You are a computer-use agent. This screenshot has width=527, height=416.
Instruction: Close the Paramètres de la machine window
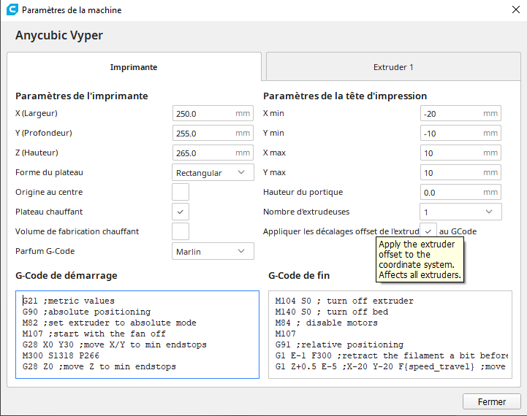pyautogui.click(x=516, y=9)
